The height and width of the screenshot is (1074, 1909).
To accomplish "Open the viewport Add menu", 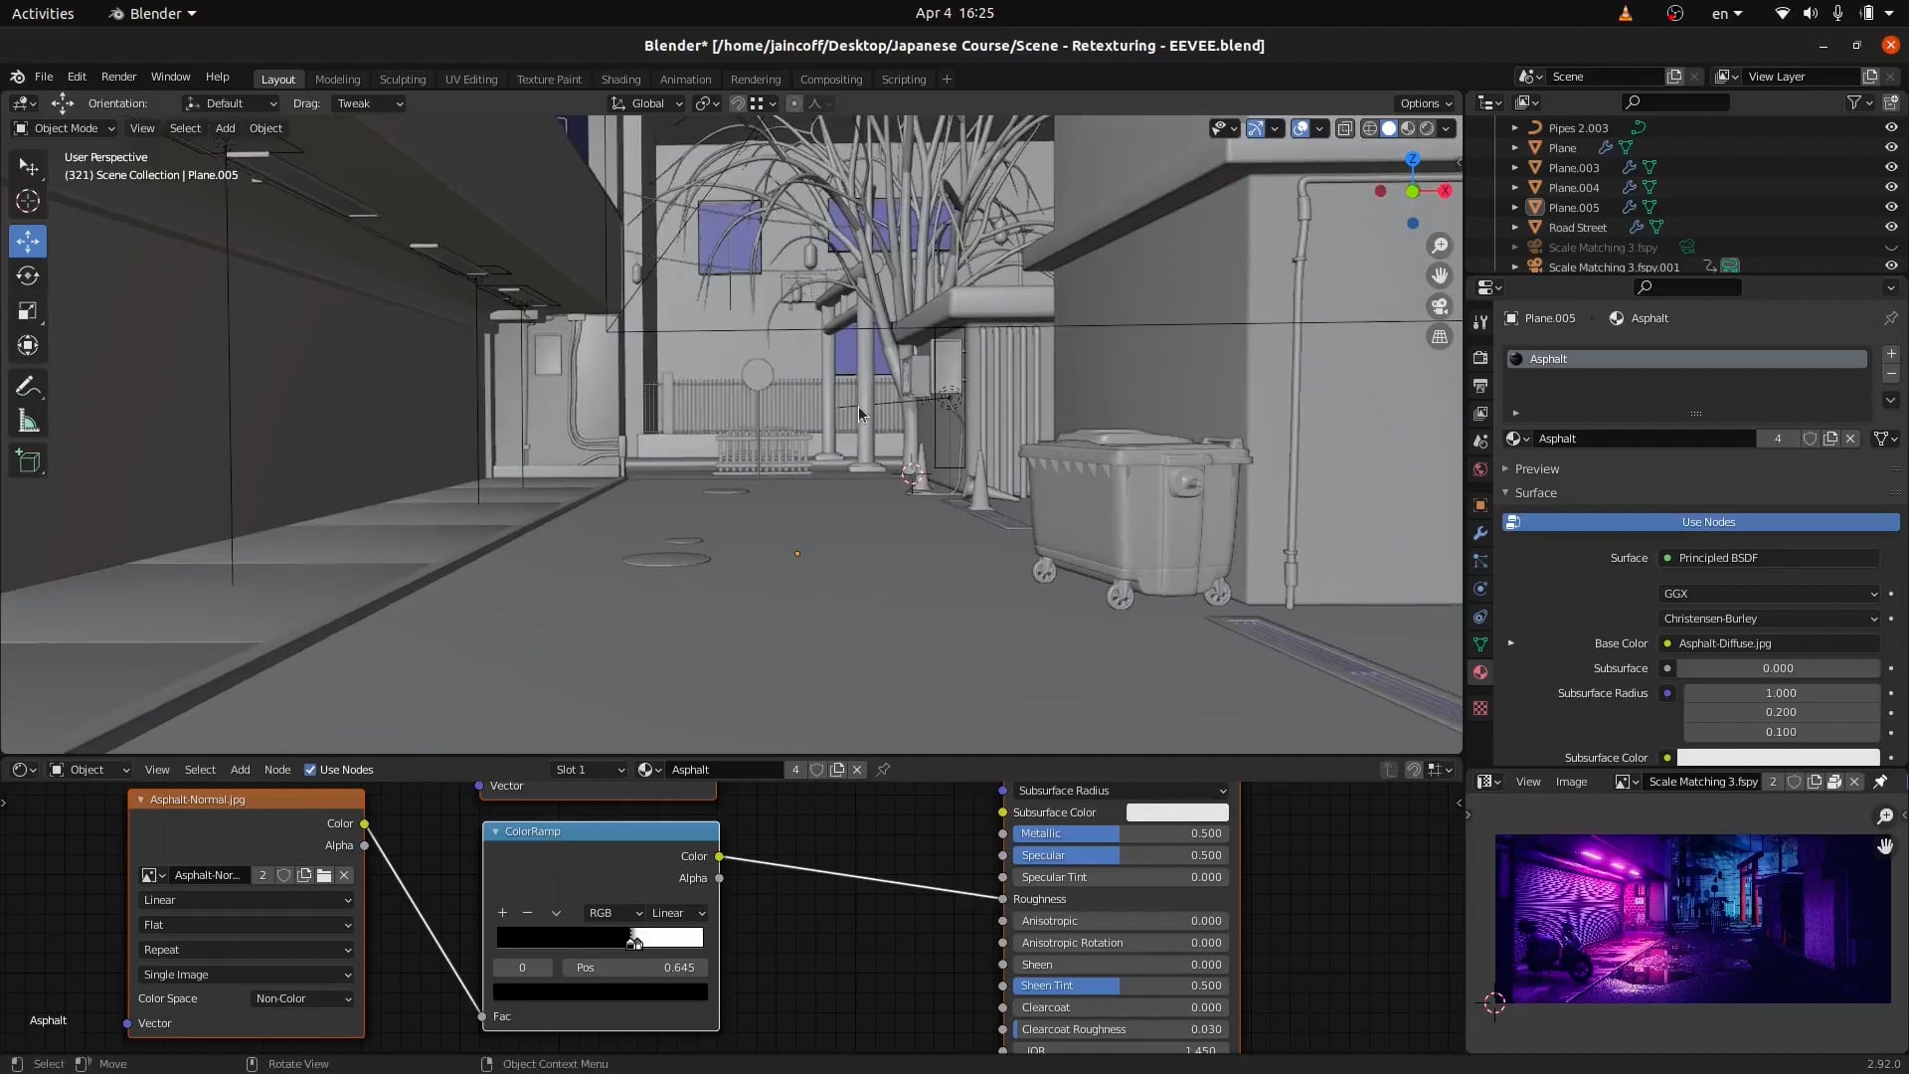I will 226,128.
